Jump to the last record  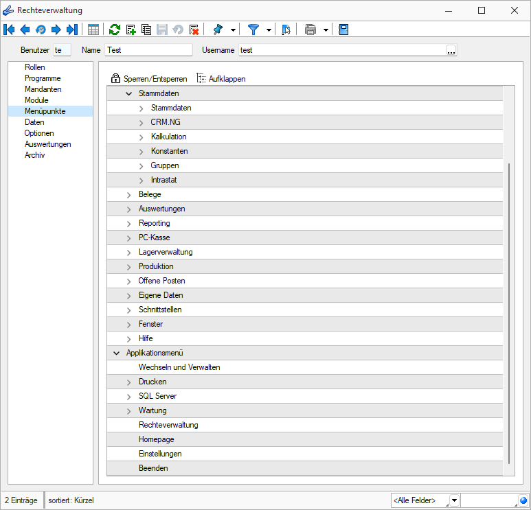point(71,30)
